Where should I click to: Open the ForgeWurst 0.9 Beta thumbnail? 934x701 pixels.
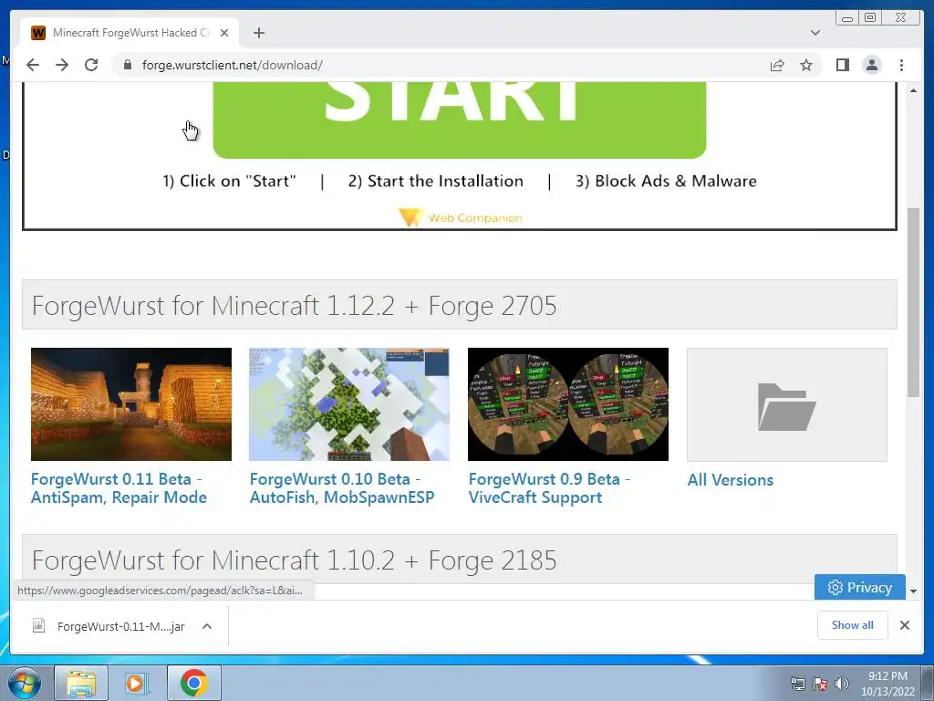567,404
